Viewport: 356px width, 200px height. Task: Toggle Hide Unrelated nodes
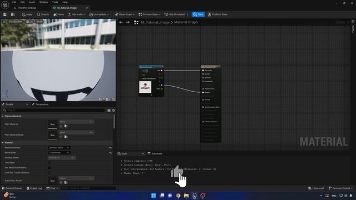tap(174, 14)
